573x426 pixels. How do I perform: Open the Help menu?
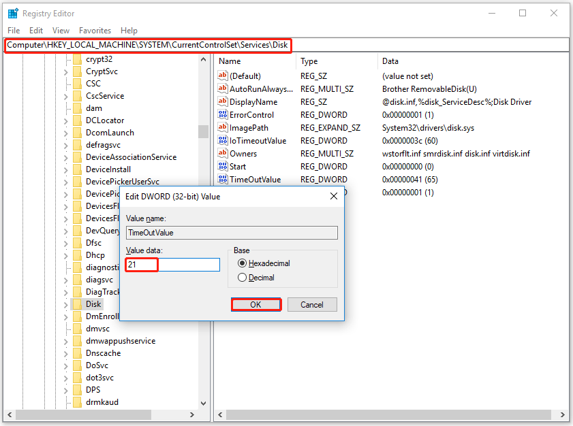coord(129,31)
